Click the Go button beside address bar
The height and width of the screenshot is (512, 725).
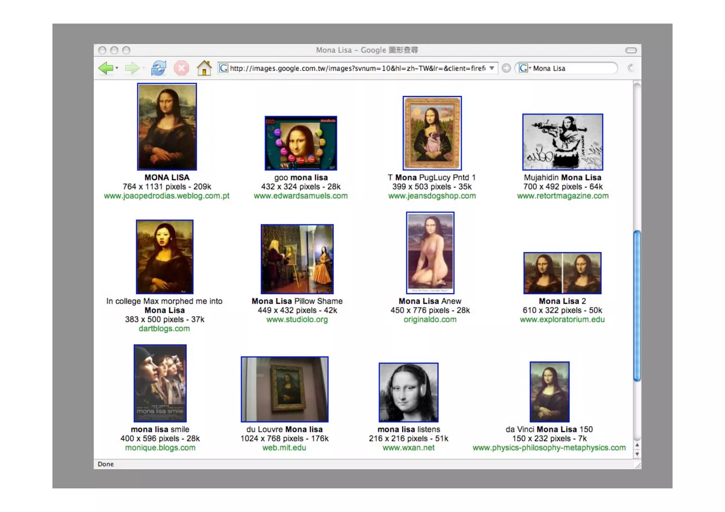coord(506,68)
